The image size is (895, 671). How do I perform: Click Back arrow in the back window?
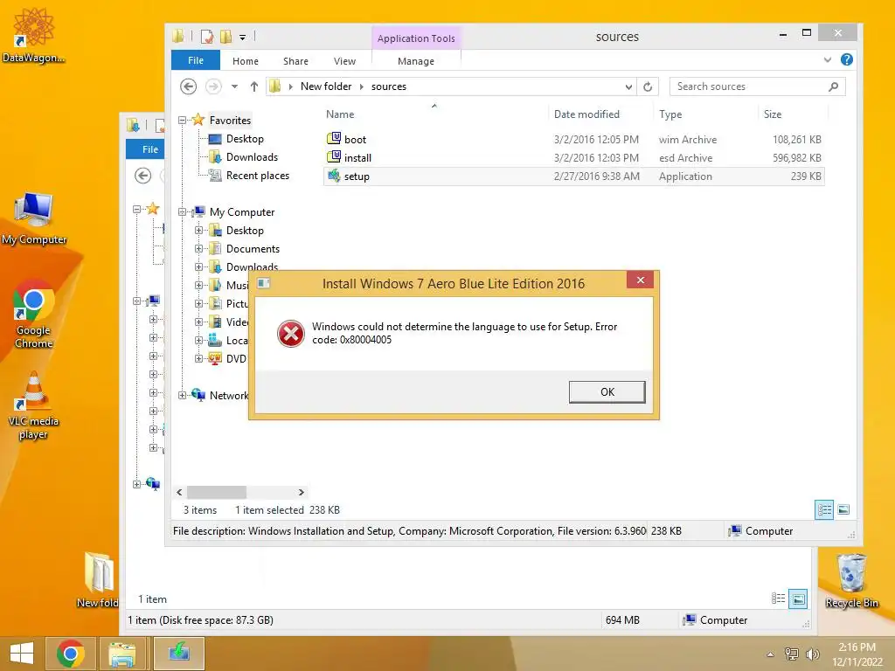coord(142,176)
